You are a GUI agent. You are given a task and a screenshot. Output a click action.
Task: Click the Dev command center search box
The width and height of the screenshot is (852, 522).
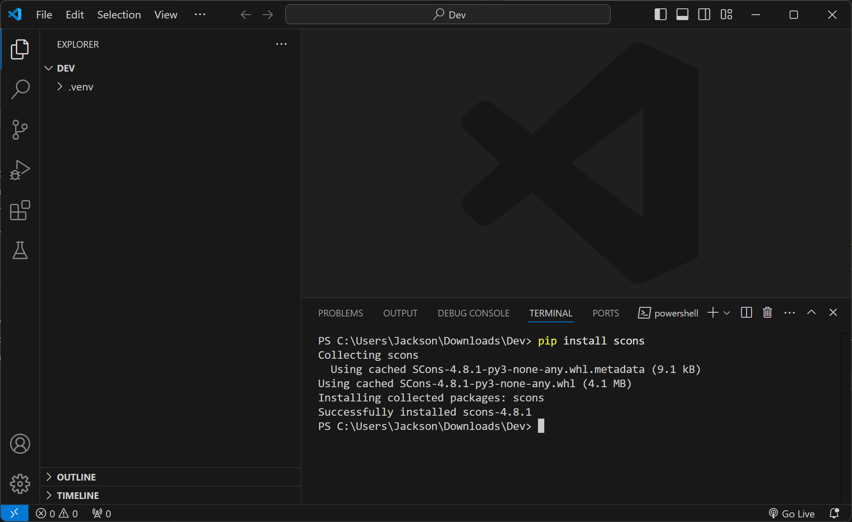click(x=448, y=15)
